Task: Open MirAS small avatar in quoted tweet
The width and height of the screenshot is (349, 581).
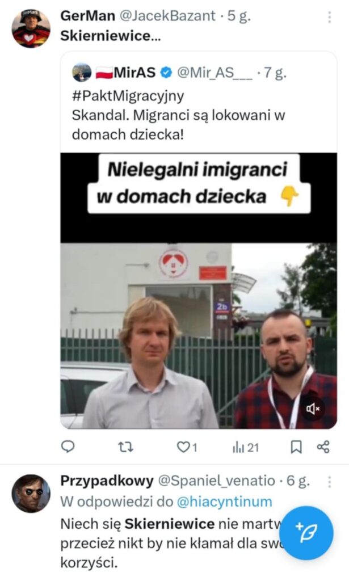Action: (82, 72)
